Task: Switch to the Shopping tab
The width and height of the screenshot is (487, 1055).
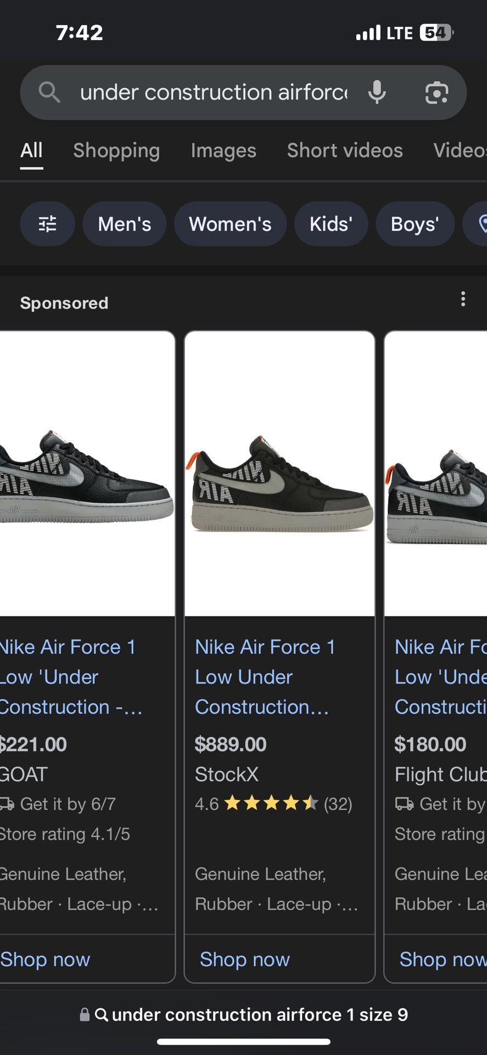Action: (116, 151)
